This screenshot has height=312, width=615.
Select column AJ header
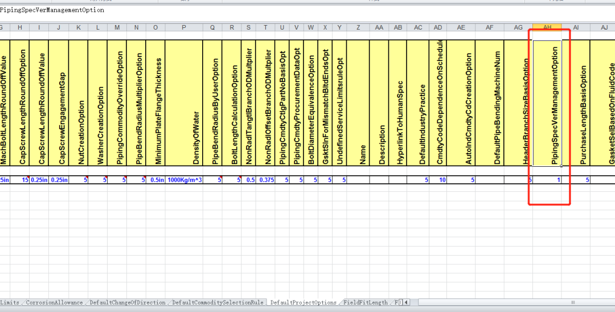click(604, 27)
